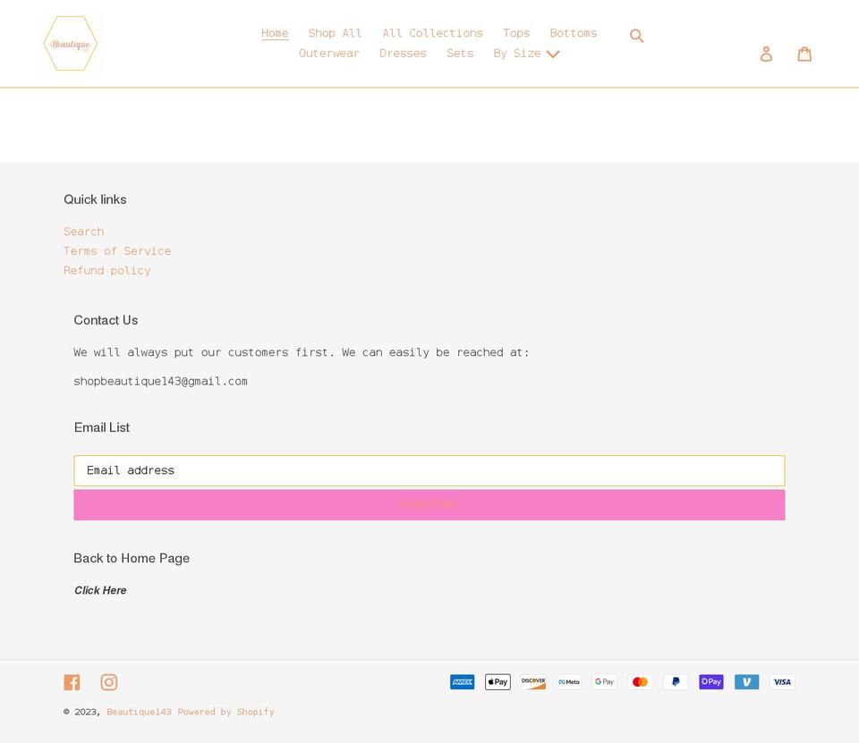Open the account login icon
Image resolution: width=859 pixels, height=743 pixels.
(766, 54)
